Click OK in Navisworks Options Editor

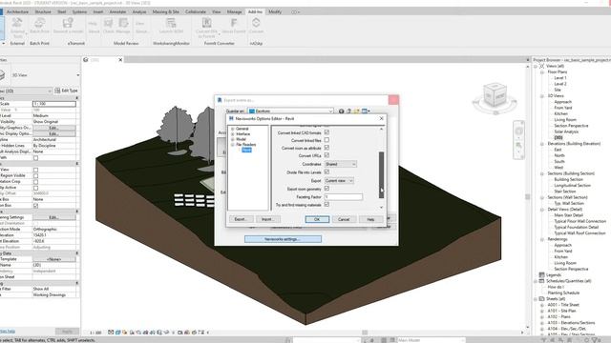(x=317, y=219)
